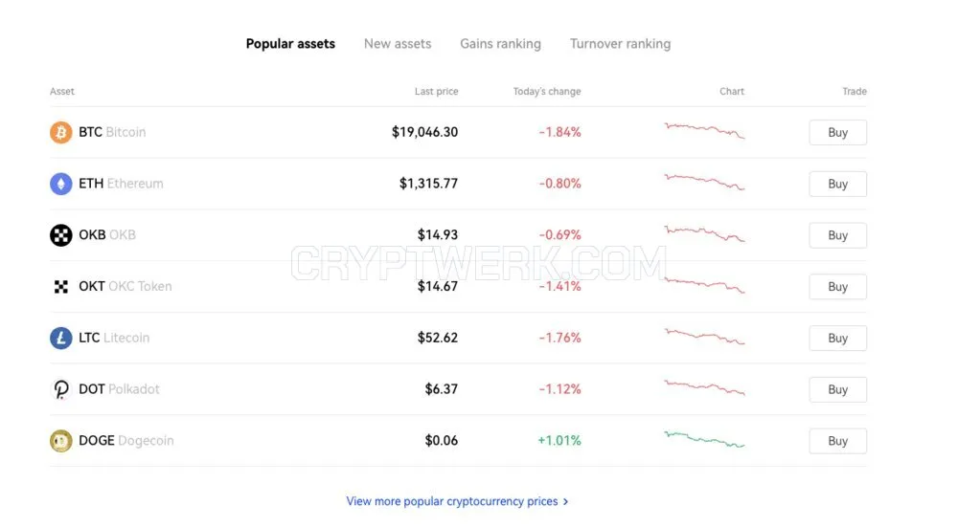Click the arrow beside View more prices
Viewport: 958px width, 527px height.
(566, 501)
